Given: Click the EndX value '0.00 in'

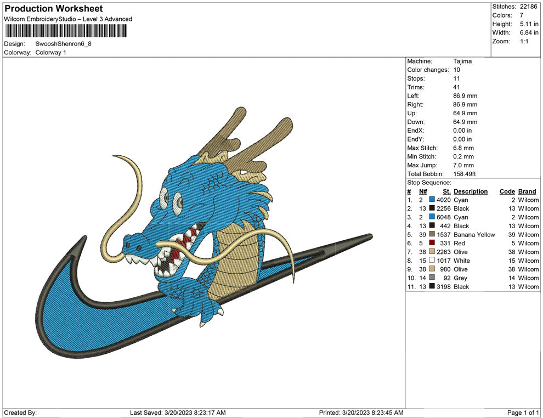Looking at the screenshot, I should [462, 131].
